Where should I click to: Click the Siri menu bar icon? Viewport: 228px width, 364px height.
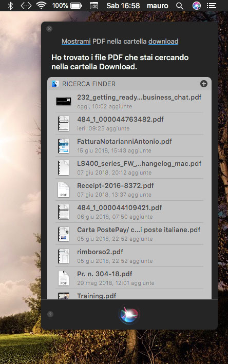[197, 6]
